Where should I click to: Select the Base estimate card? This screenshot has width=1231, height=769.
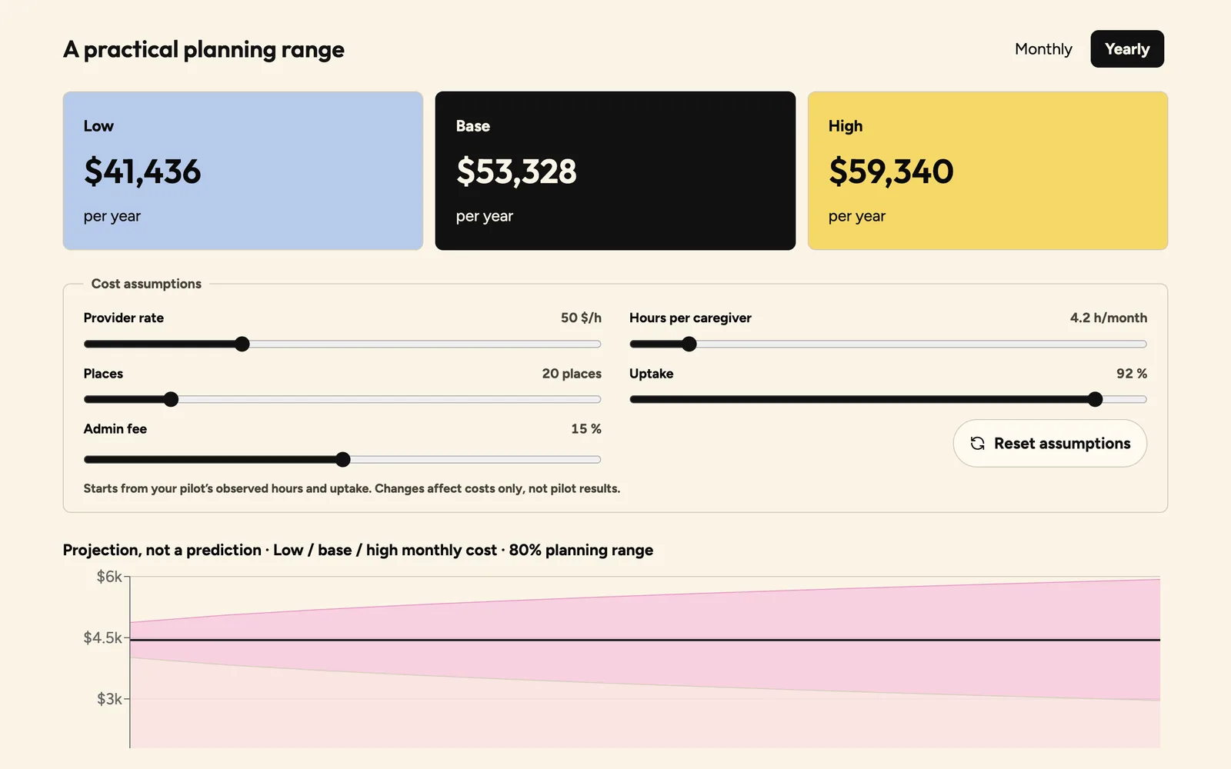615,171
